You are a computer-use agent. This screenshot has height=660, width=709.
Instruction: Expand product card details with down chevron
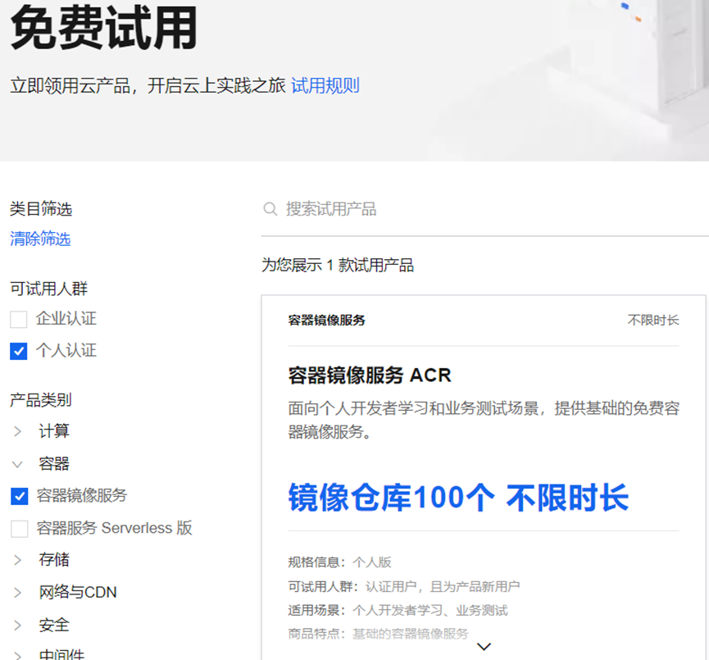pyautogui.click(x=484, y=646)
